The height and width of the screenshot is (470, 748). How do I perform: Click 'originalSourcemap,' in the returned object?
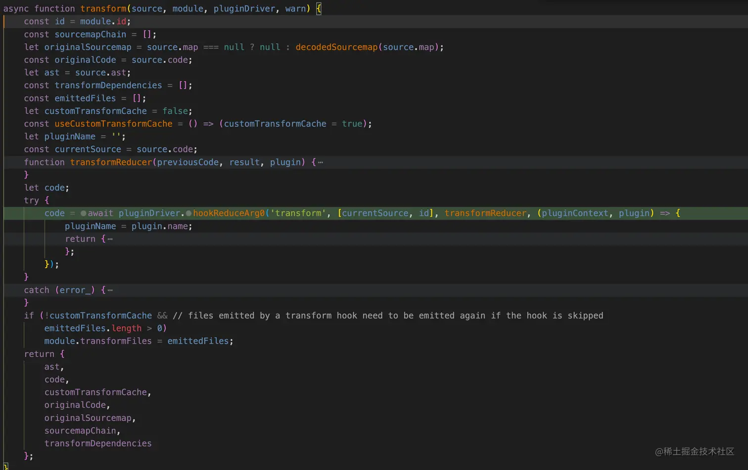pyautogui.click(x=91, y=418)
